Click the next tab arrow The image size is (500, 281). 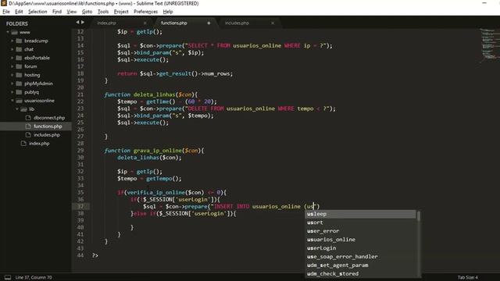tap(83, 23)
